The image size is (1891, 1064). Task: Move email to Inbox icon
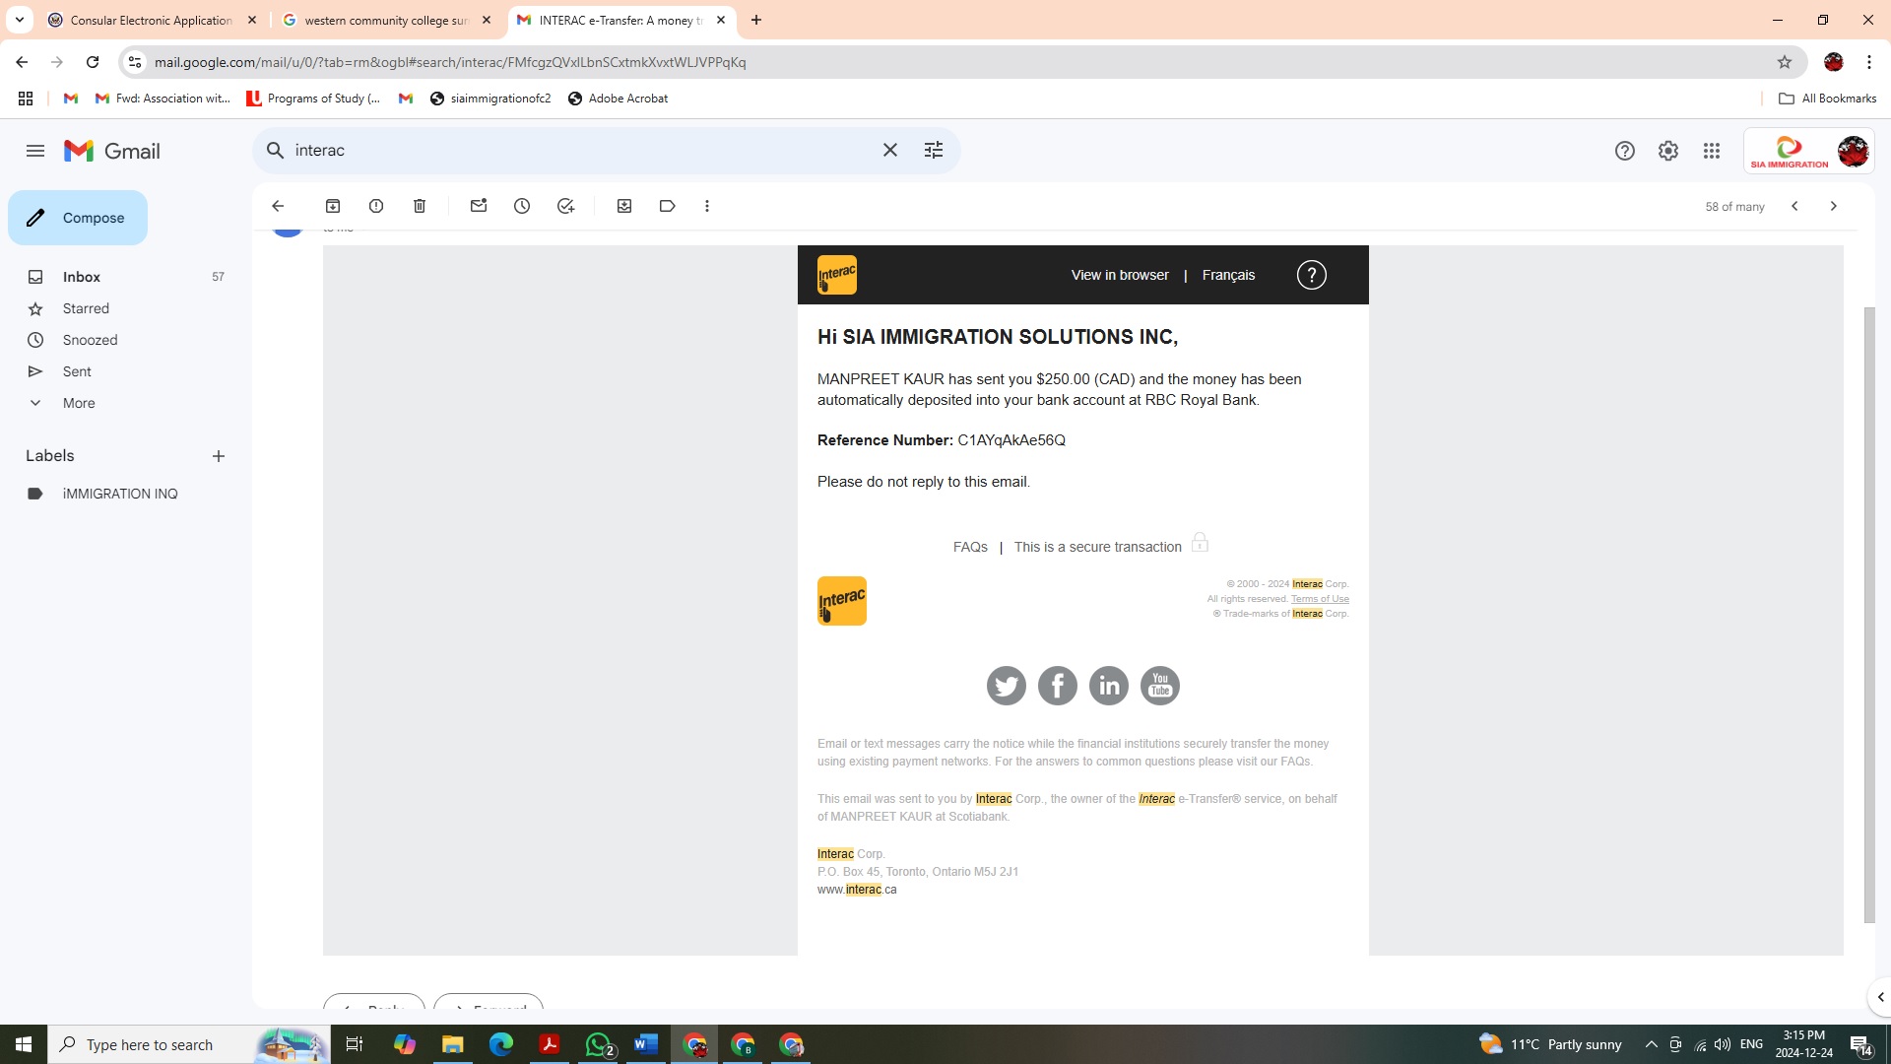pyautogui.click(x=624, y=206)
